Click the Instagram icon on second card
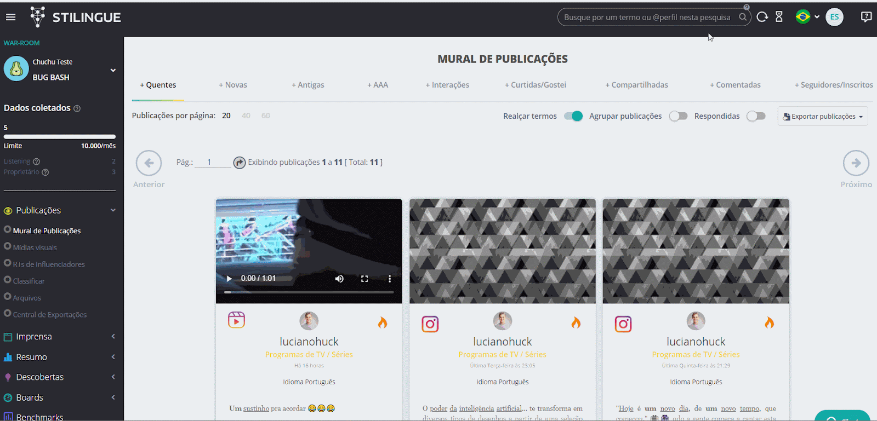877x421 pixels. coord(430,324)
